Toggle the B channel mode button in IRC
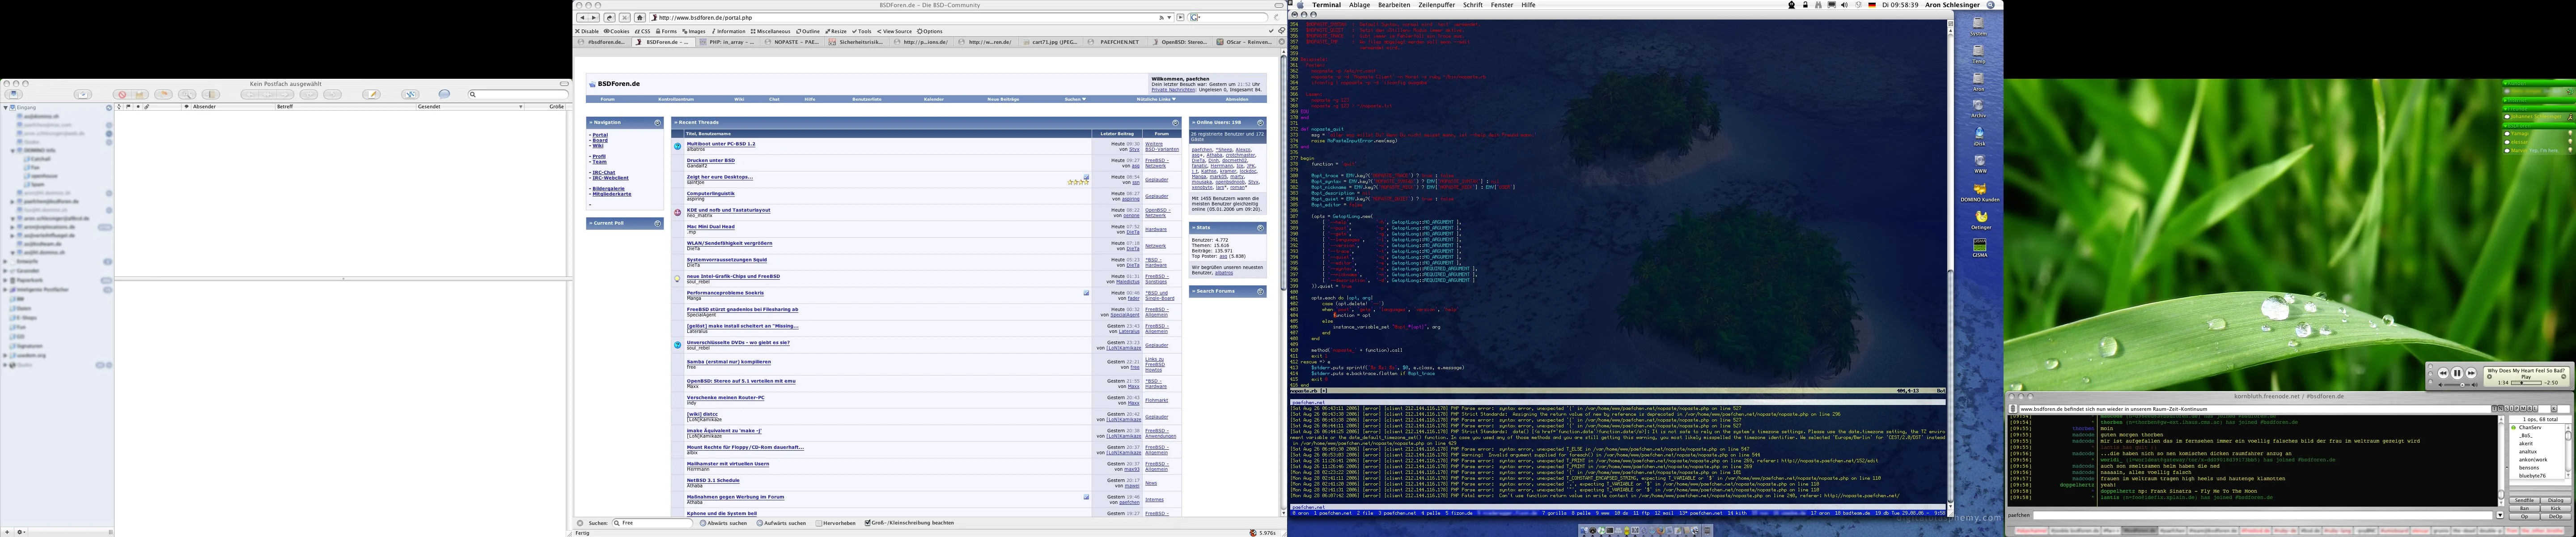2576x537 pixels. pos(2530,408)
